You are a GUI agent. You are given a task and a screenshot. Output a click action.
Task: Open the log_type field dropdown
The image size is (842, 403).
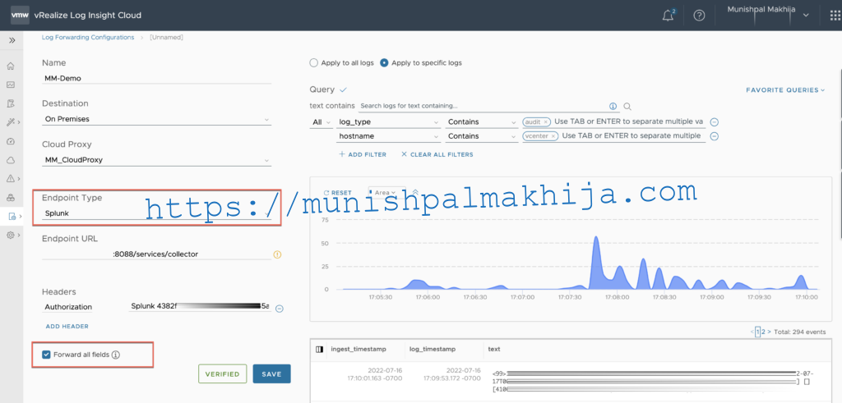tap(388, 122)
